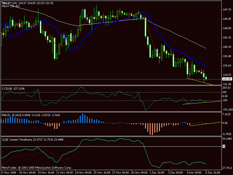
Task: Click the 138.45 price scale label
Action: tap(227, 56)
